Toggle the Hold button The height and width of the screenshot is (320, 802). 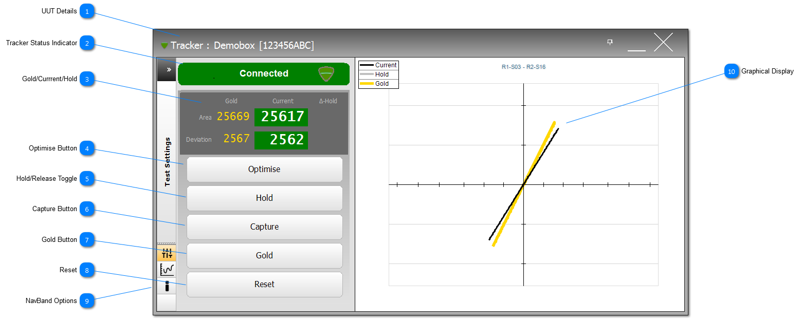[x=264, y=198]
